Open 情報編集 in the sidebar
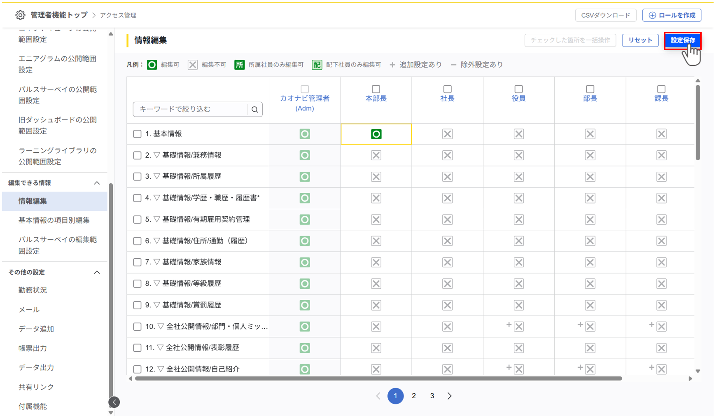Image resolution: width=714 pixels, height=416 pixels. click(x=55, y=201)
